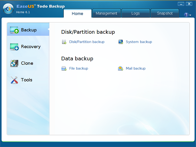This screenshot has height=147, width=196.
Task: Click the Tools wrench and screwdriver icon
Action: point(14,80)
